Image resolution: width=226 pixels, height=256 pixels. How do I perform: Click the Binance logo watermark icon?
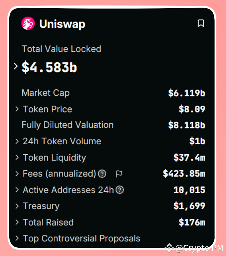(x=168, y=248)
